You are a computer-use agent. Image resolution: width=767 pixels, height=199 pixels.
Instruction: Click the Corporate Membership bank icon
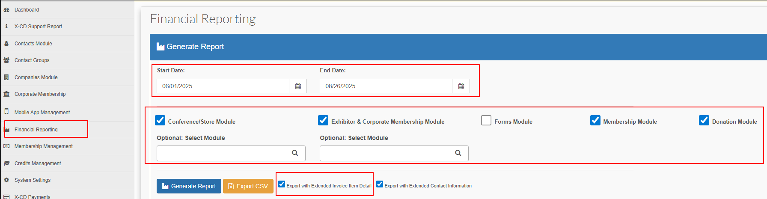(x=6, y=94)
